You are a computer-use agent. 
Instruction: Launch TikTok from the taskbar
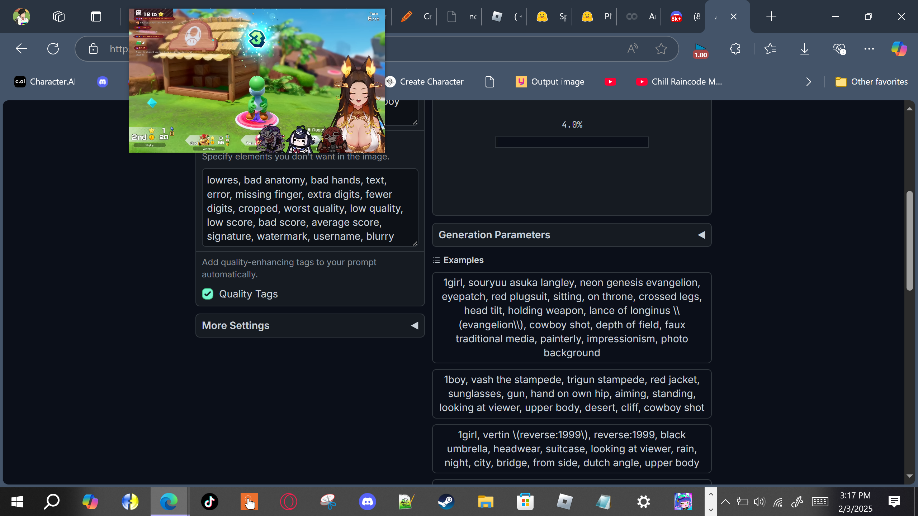click(x=210, y=502)
